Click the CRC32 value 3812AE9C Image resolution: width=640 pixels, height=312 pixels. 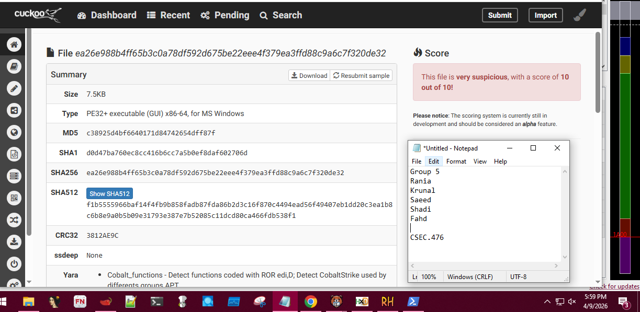click(x=103, y=236)
